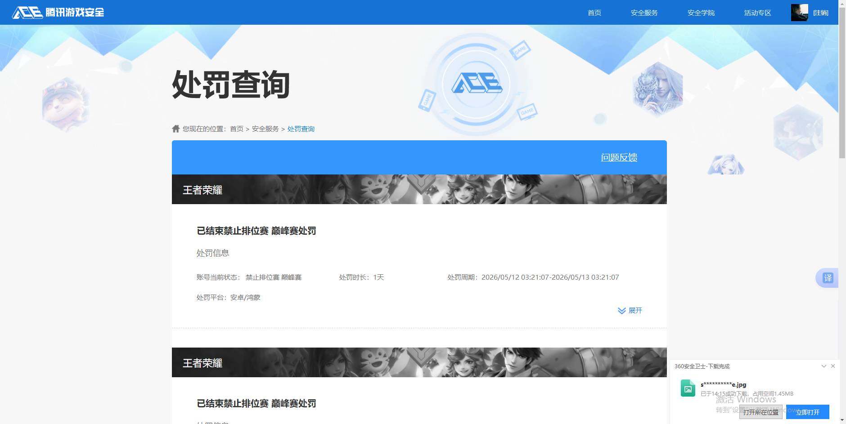Open 安全学院 navigation menu

pos(701,13)
